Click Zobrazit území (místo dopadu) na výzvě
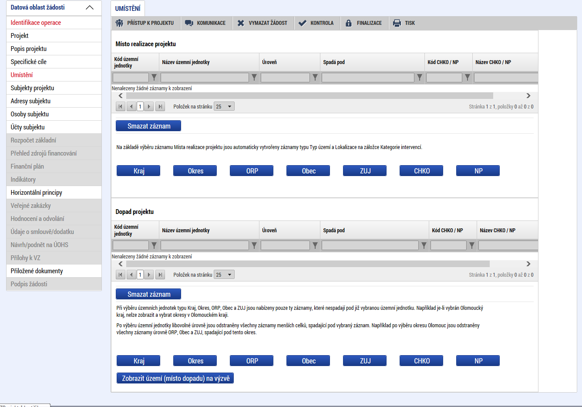 pos(175,378)
